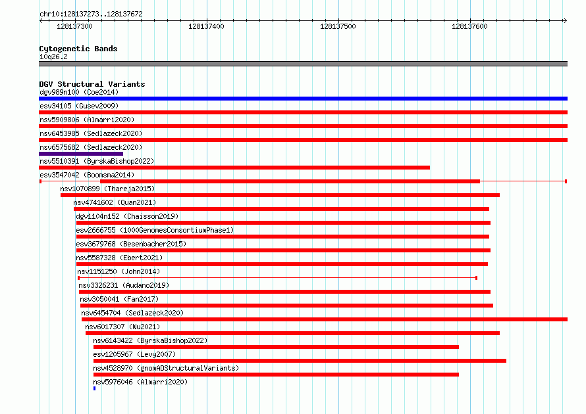The height and width of the screenshot is (414, 586).
Task: Click the ruler's left arrow end
Action: [x=41, y=21]
